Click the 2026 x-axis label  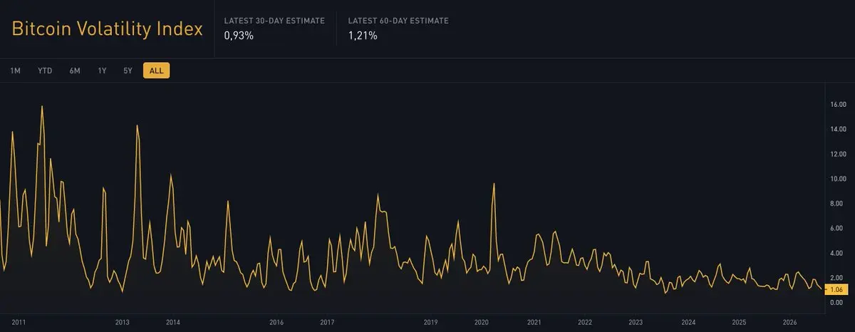pyautogui.click(x=791, y=322)
